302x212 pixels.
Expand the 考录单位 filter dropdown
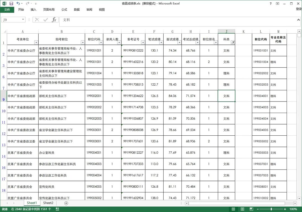pos(36,43)
